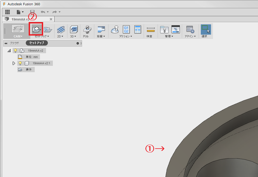Click the 2D toolpath icon
Viewport: 258px width, 177px height.
point(61,29)
